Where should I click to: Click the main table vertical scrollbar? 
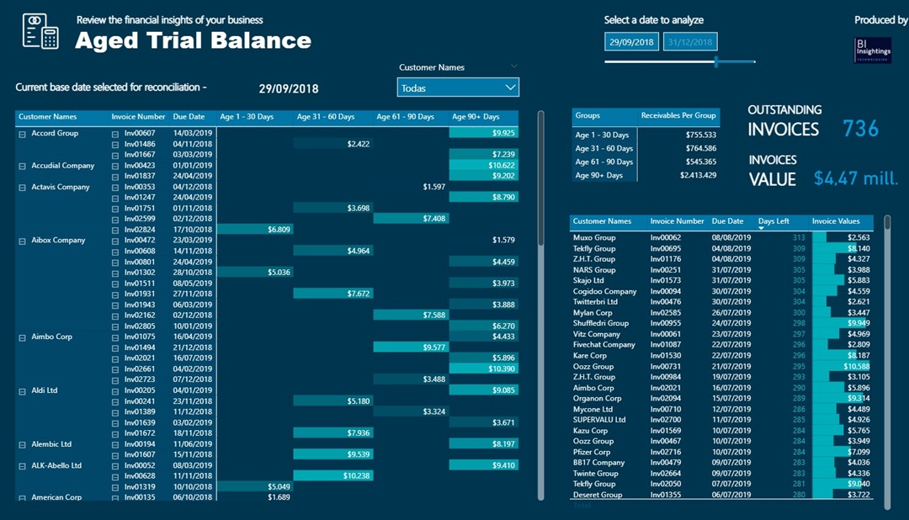click(541, 181)
